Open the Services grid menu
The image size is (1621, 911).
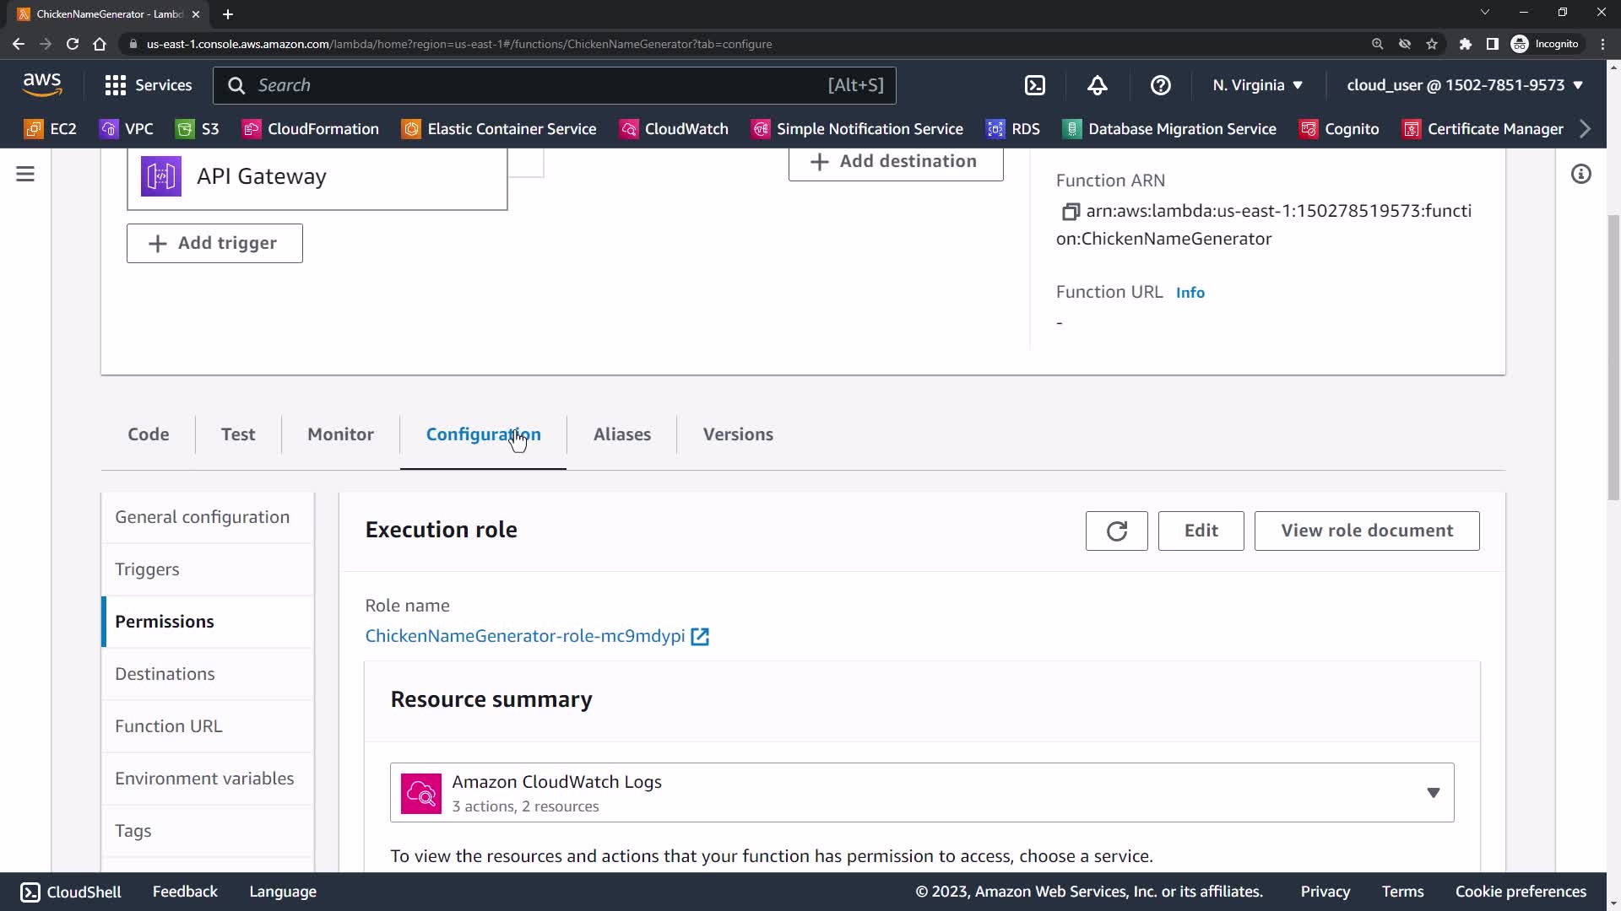[148, 85]
